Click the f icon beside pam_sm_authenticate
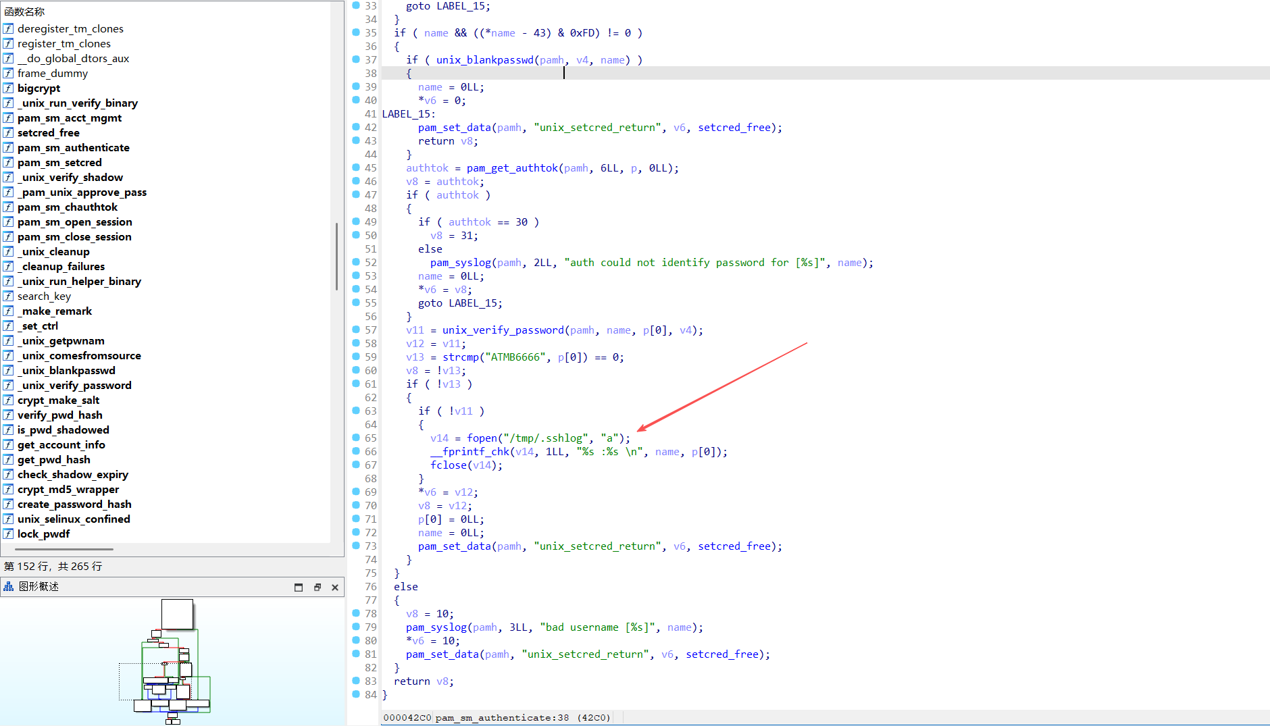The image size is (1270, 726). [x=9, y=147]
